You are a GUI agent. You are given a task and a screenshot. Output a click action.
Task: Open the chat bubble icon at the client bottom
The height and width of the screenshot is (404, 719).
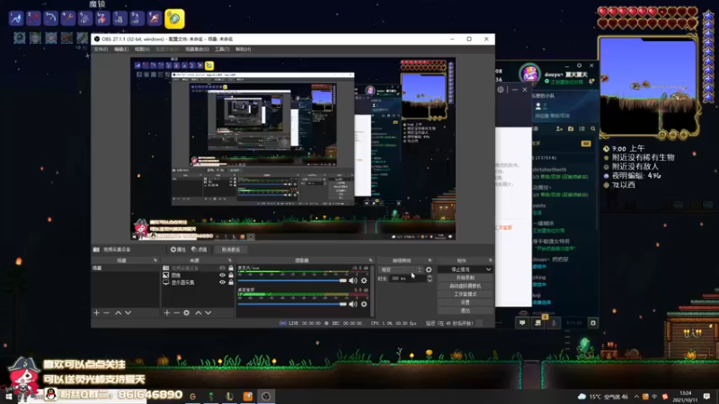pyautogui.click(x=522, y=323)
